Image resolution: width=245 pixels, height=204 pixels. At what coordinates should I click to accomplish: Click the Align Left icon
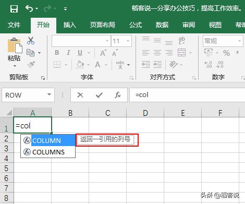click(146, 53)
